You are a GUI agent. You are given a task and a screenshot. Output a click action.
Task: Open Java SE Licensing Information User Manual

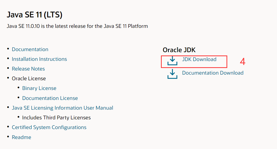click(x=62, y=108)
